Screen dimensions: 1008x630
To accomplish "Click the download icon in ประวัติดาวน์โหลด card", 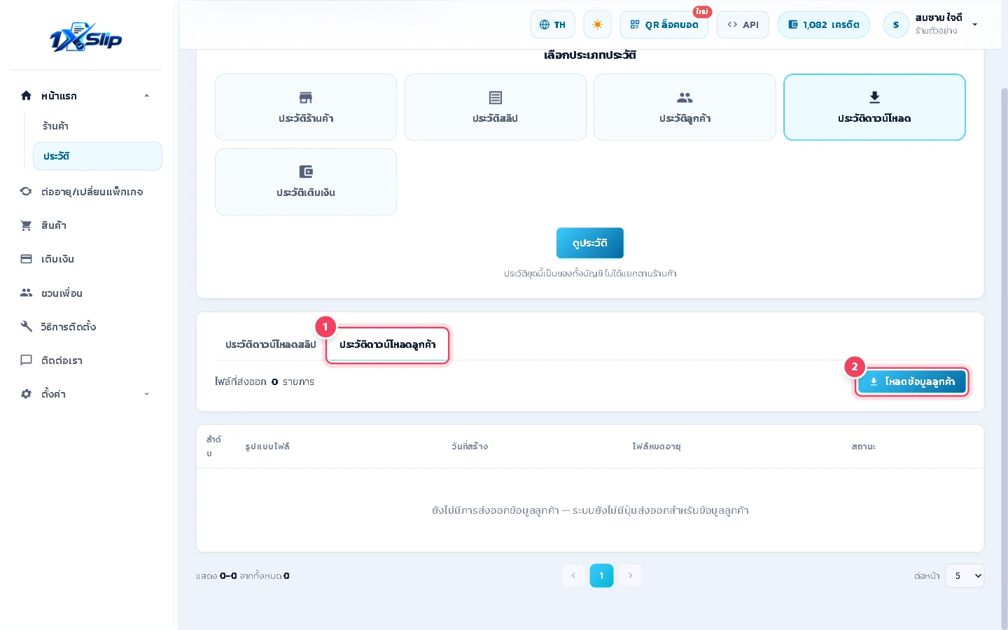I will [874, 97].
